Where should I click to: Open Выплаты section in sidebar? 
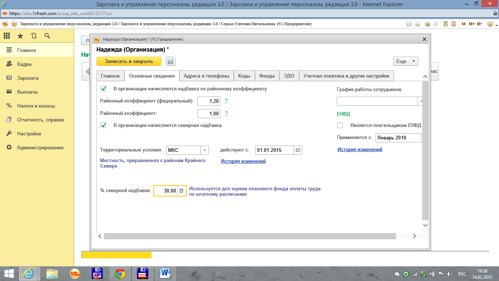point(37,92)
